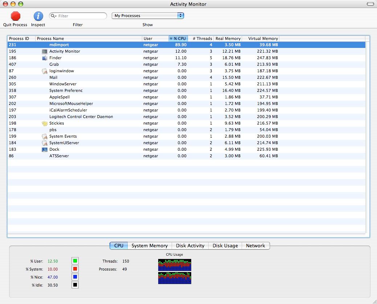377x304 pixels.
Task: Click the toolbar toggle pill in the title bar
Action: [x=370, y=4]
